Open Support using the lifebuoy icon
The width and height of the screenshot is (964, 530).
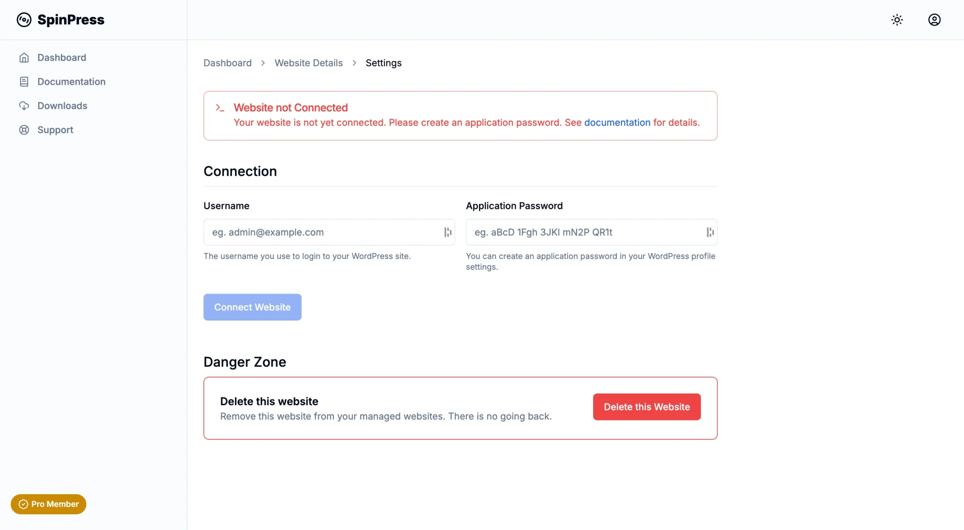pyautogui.click(x=24, y=129)
